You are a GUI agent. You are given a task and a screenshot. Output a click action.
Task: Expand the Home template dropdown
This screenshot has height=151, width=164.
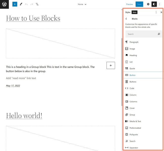coord(82,4)
